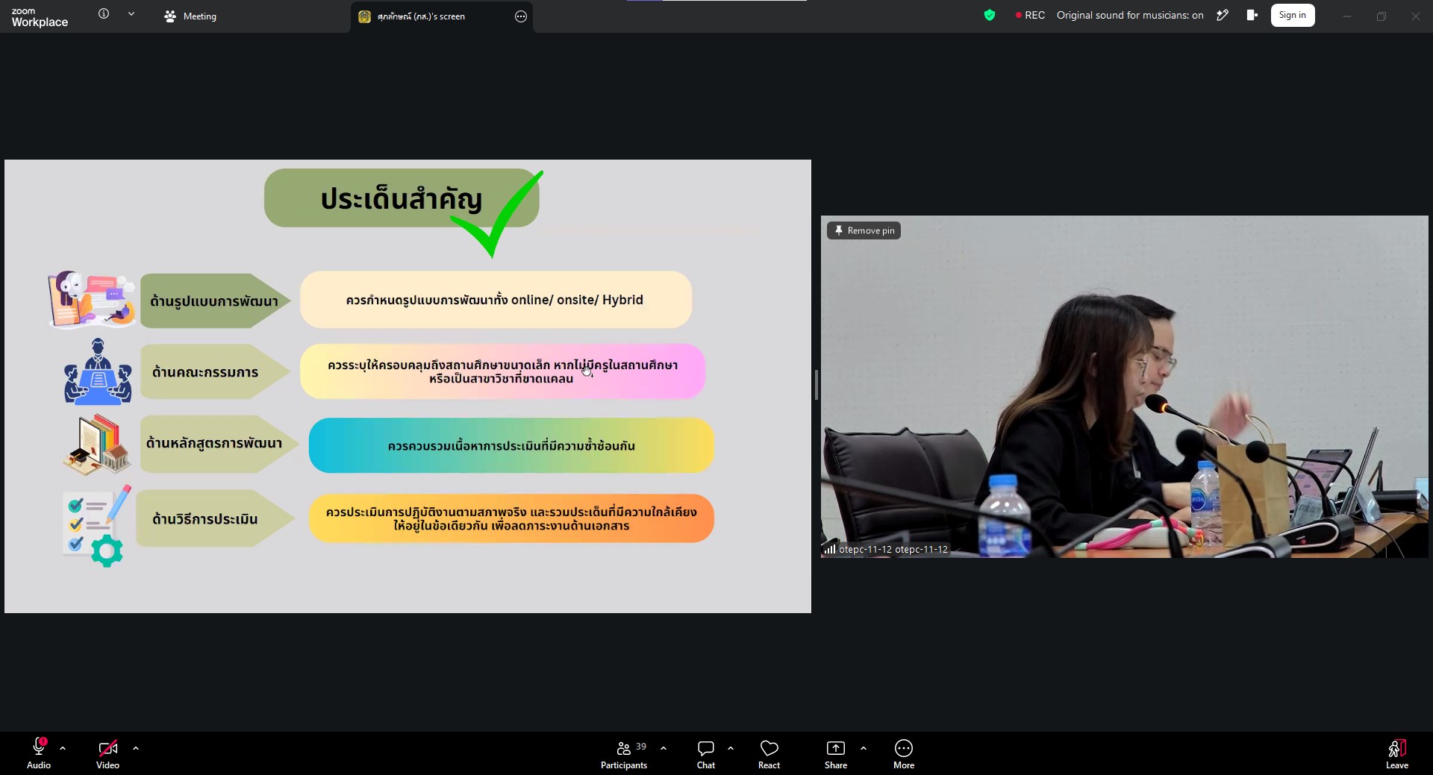Open the Chat panel
1433x775 pixels.
[706, 754]
